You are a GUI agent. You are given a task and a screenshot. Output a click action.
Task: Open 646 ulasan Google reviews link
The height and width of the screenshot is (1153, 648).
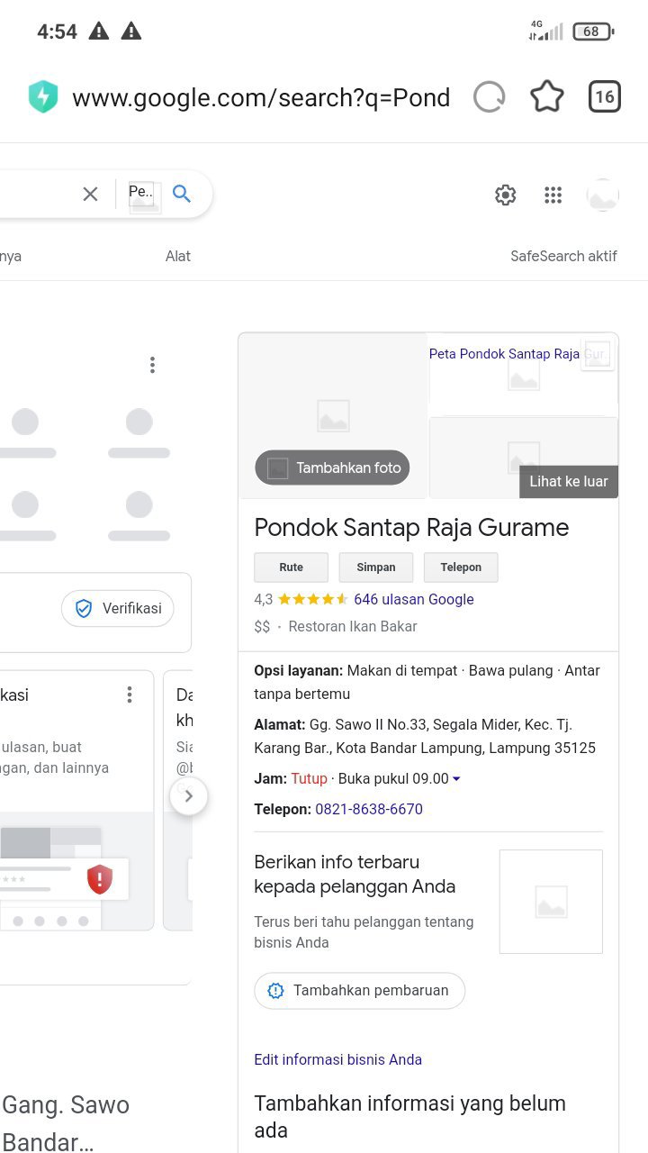point(414,599)
